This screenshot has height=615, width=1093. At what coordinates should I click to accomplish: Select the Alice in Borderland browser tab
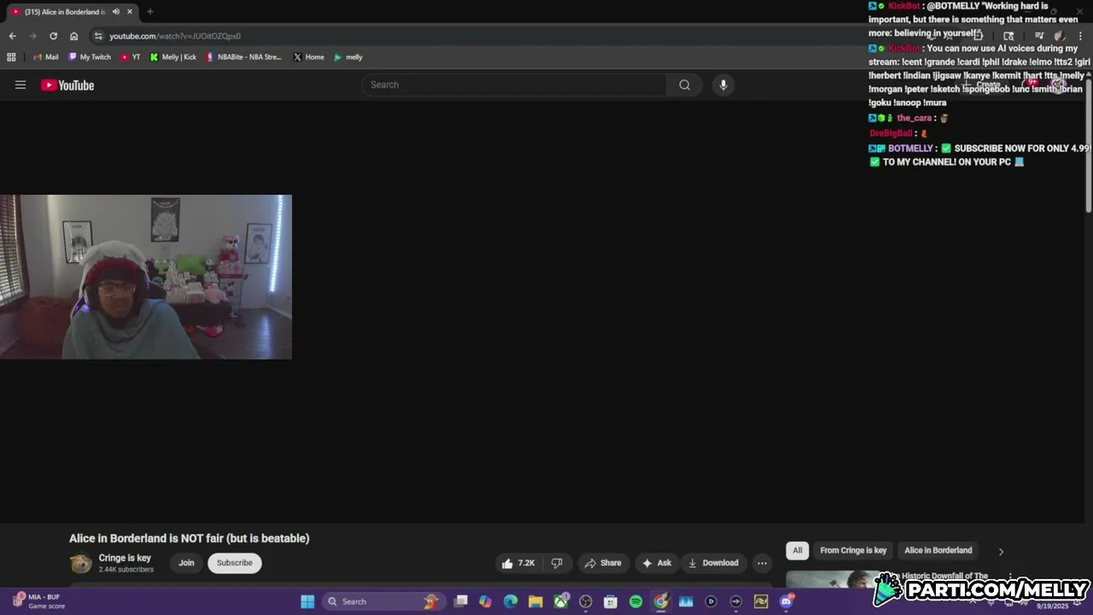64,12
